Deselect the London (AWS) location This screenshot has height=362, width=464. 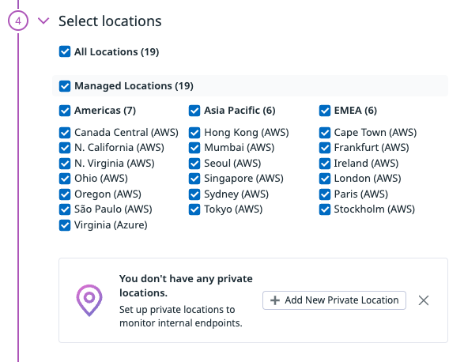[325, 179]
